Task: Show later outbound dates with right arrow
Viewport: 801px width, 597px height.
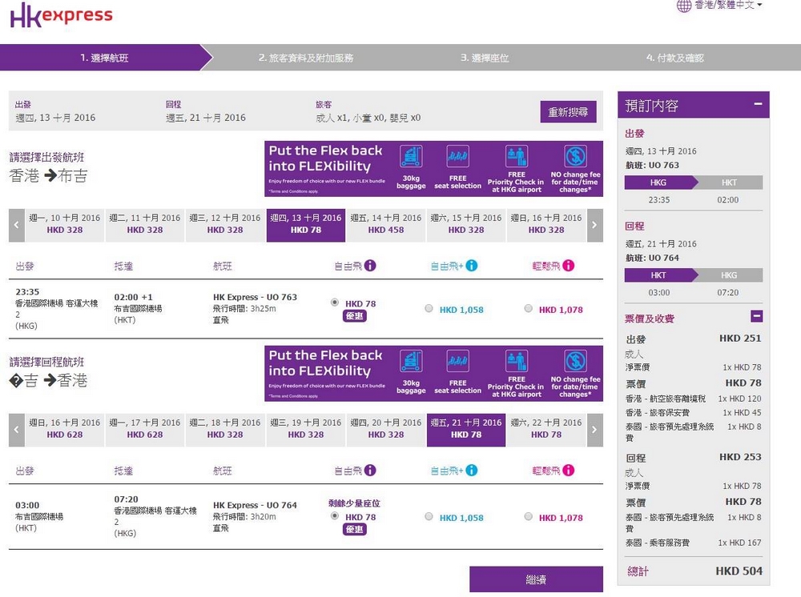Action: 594,225
